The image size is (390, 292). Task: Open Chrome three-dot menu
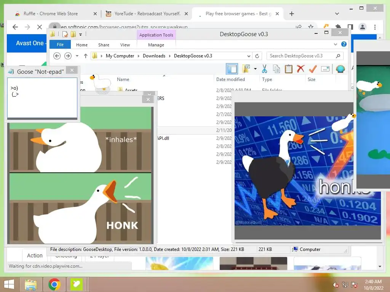[375, 27]
